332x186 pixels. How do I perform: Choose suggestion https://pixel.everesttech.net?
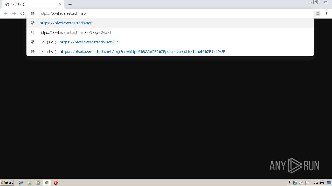pos(170,23)
